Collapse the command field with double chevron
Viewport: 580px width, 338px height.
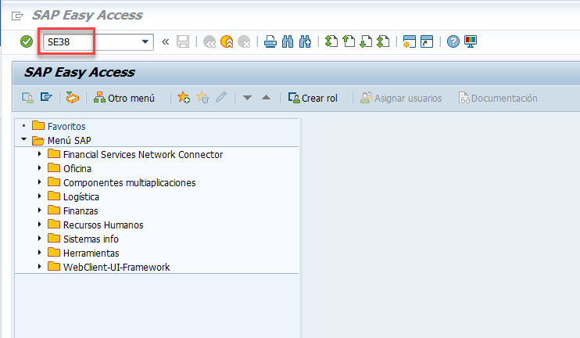tap(166, 41)
